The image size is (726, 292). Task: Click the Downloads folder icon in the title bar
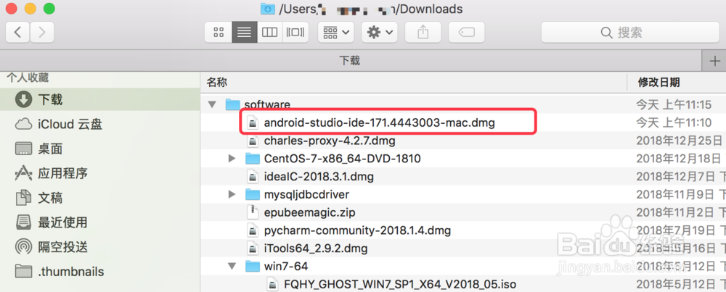coord(267,8)
